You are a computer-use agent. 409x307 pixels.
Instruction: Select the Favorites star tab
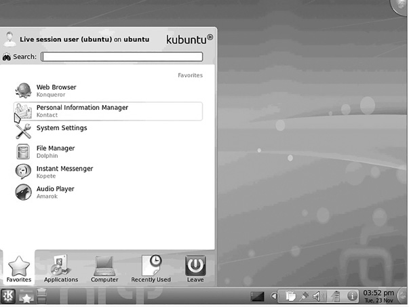pos(19,268)
